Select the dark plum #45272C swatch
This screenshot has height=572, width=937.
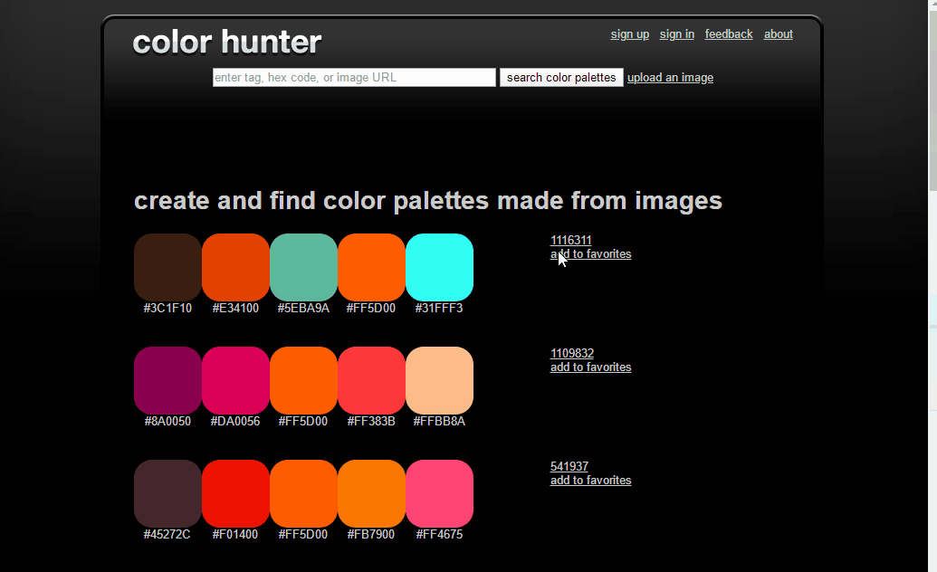(167, 493)
